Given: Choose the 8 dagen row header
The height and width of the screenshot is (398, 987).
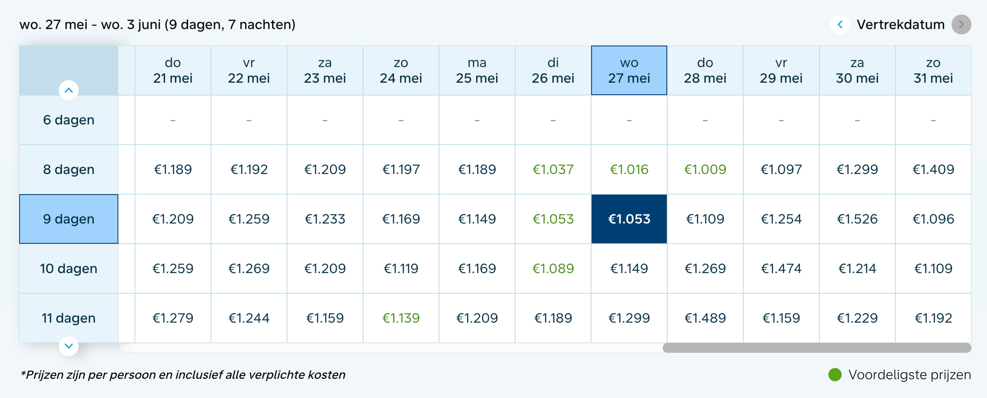Looking at the screenshot, I should (69, 169).
